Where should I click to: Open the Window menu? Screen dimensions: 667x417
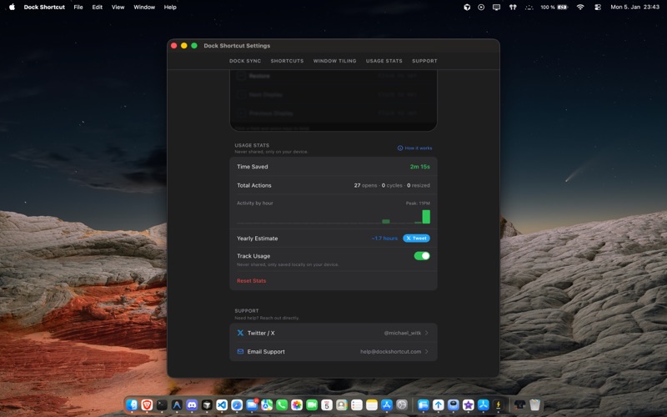[144, 8]
